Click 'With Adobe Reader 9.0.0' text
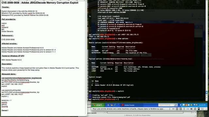Screen dimensions: 209x117 [x=11, y=60]
